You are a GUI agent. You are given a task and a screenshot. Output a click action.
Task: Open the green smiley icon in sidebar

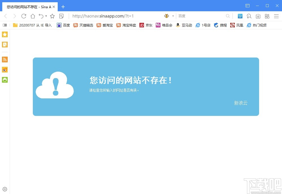5,80
